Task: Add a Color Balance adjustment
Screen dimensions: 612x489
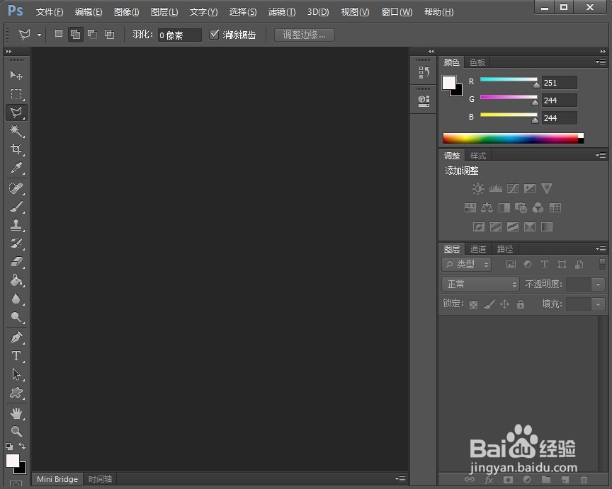Action: pyautogui.click(x=487, y=207)
